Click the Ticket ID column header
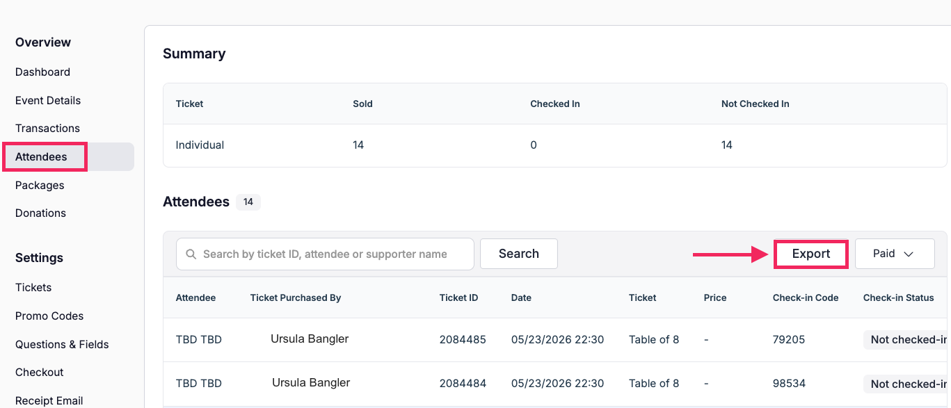This screenshot has width=951, height=408. coord(458,297)
